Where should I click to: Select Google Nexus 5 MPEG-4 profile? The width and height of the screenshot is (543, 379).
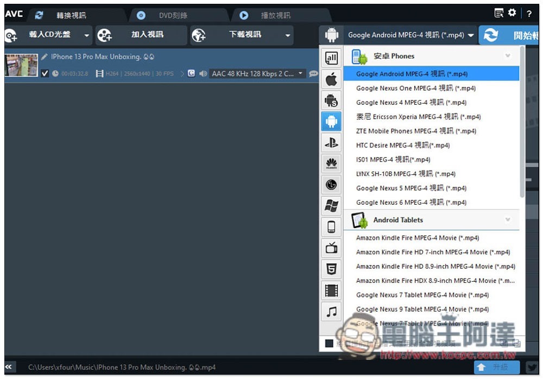coord(411,188)
